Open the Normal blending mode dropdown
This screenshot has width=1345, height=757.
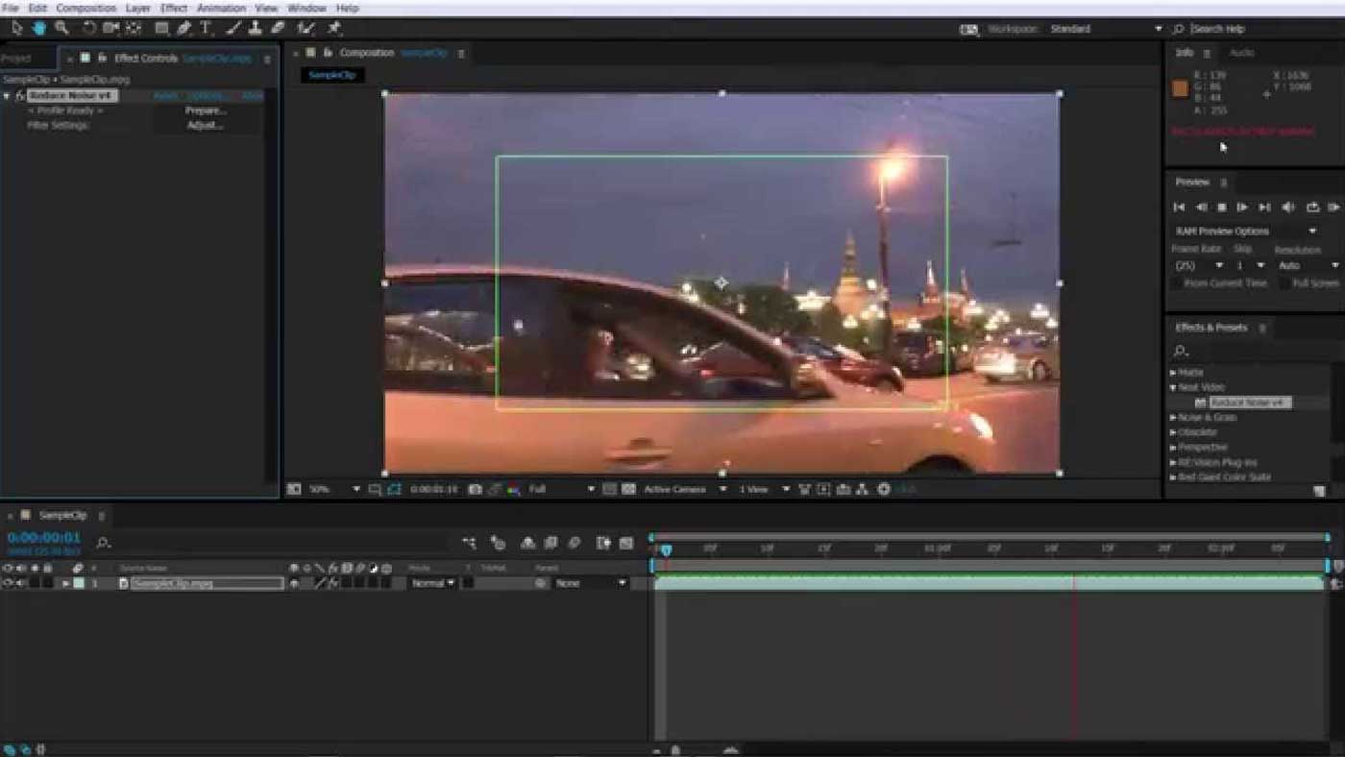[x=431, y=583]
